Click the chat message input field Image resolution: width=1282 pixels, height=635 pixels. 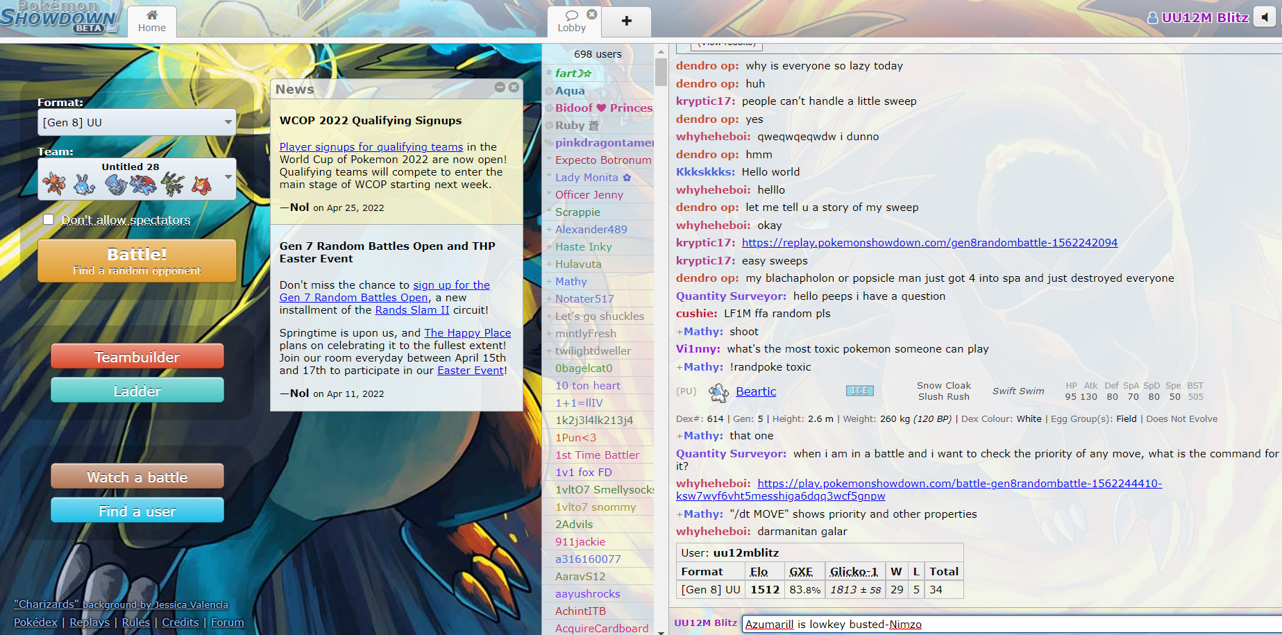[x=1012, y=624]
